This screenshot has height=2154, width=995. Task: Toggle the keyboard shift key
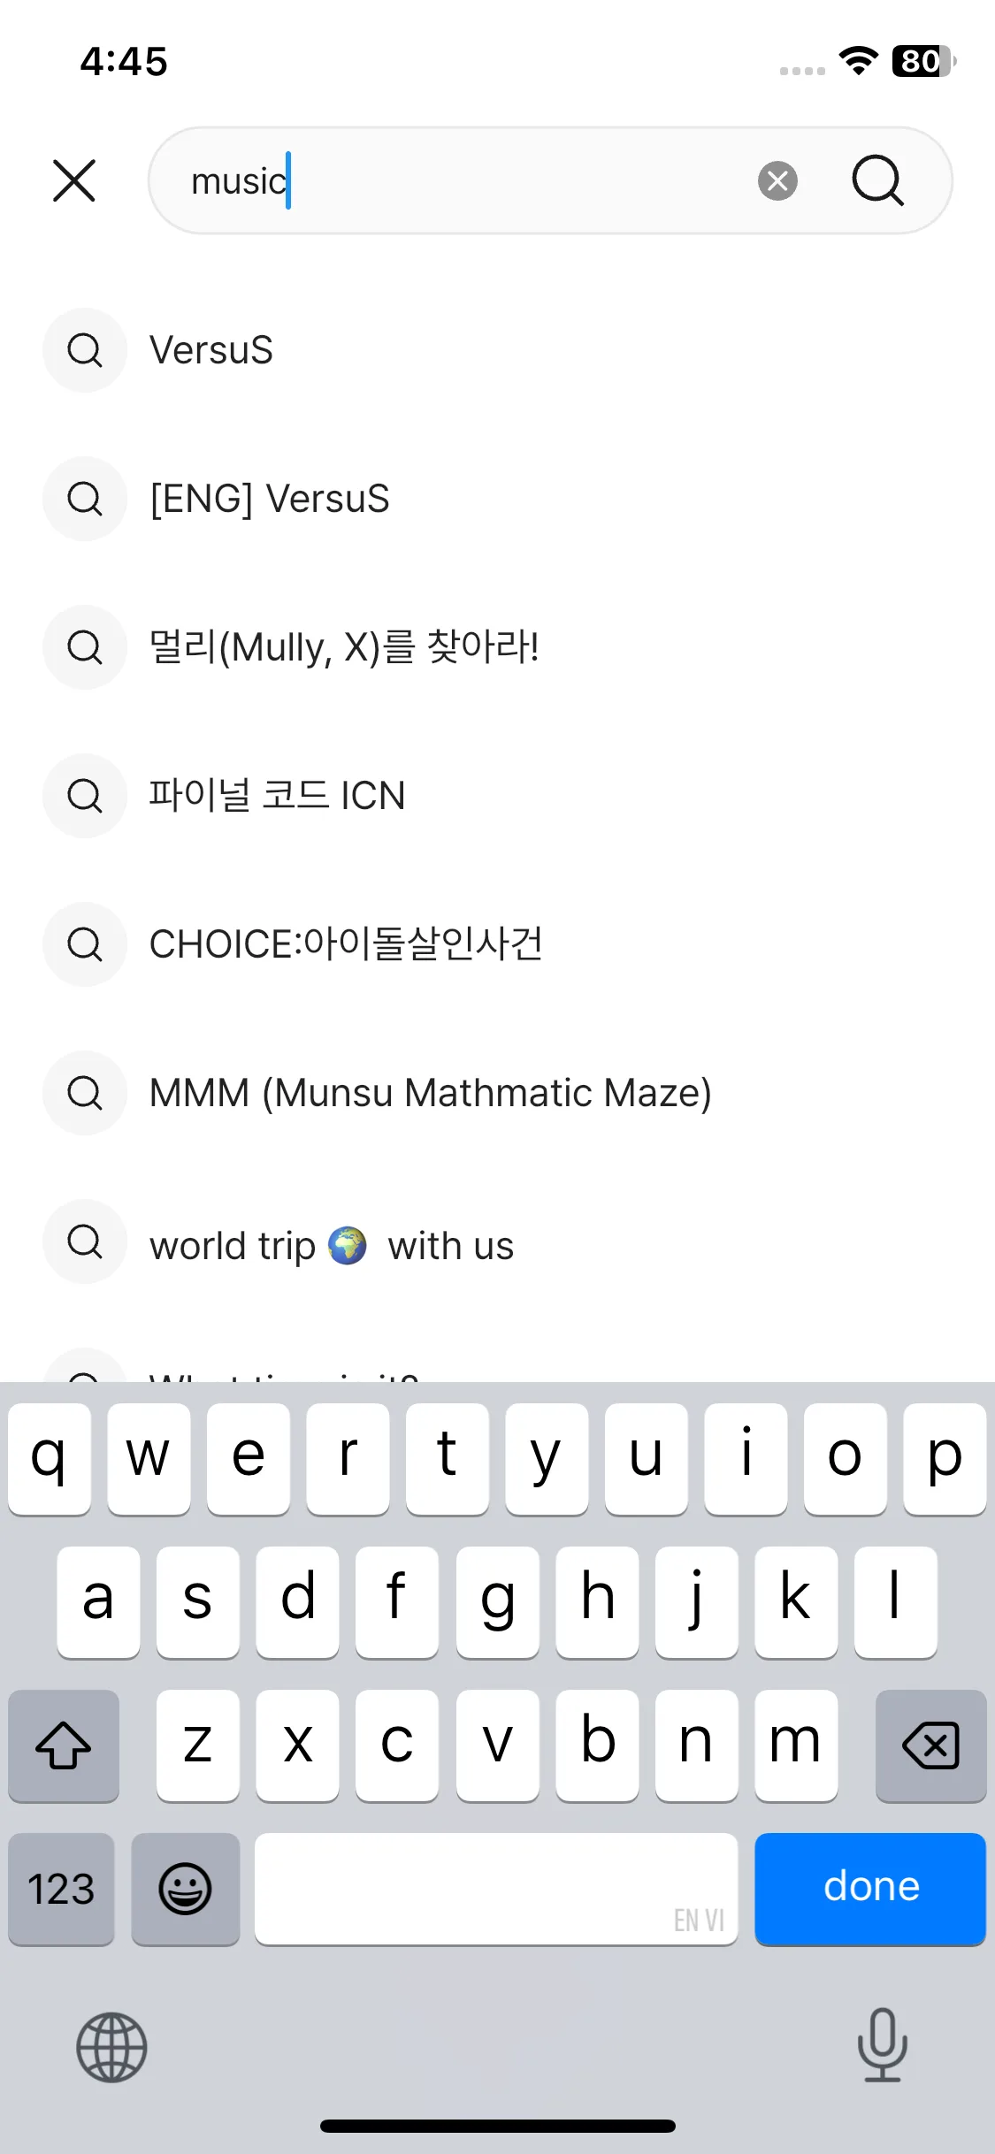64,1745
